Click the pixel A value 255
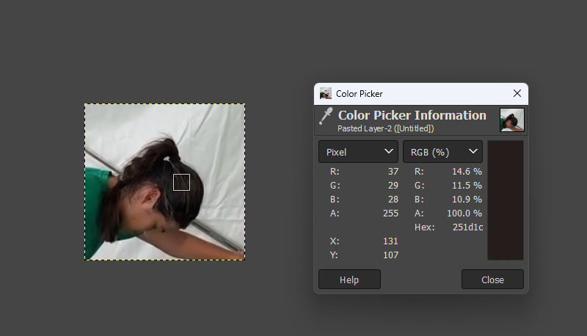Viewport: 587px width, 336px height. click(x=390, y=213)
